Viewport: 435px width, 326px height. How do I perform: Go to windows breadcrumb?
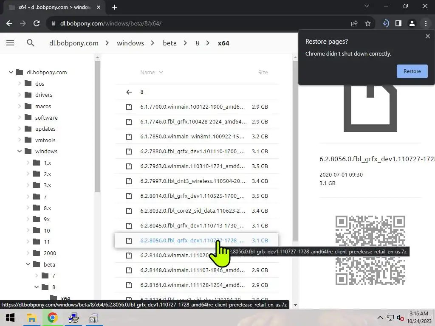(130, 43)
